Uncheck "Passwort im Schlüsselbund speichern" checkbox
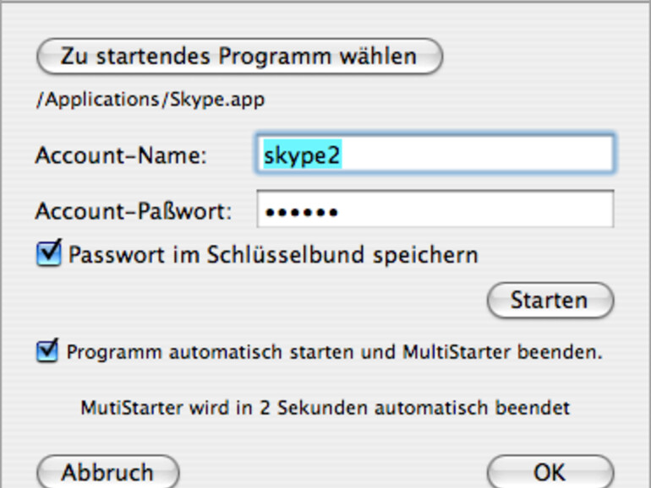Viewport: 651px width, 488px height. tap(49, 254)
